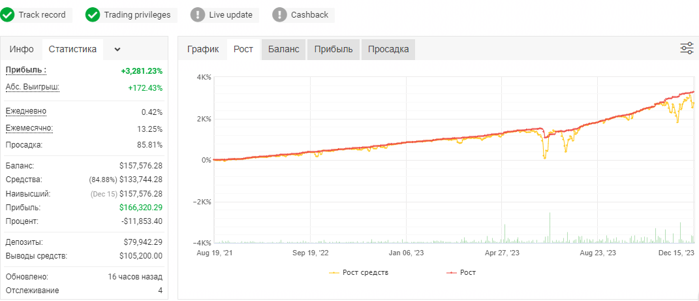Click the Track record badge label
Image resolution: width=699 pixels, height=301 pixels.
coord(42,15)
